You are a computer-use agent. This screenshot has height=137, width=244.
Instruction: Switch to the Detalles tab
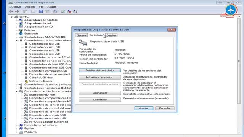click(111, 35)
